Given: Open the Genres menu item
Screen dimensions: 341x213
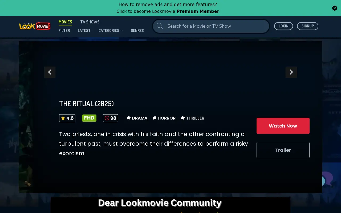Looking at the screenshot, I should (137, 31).
